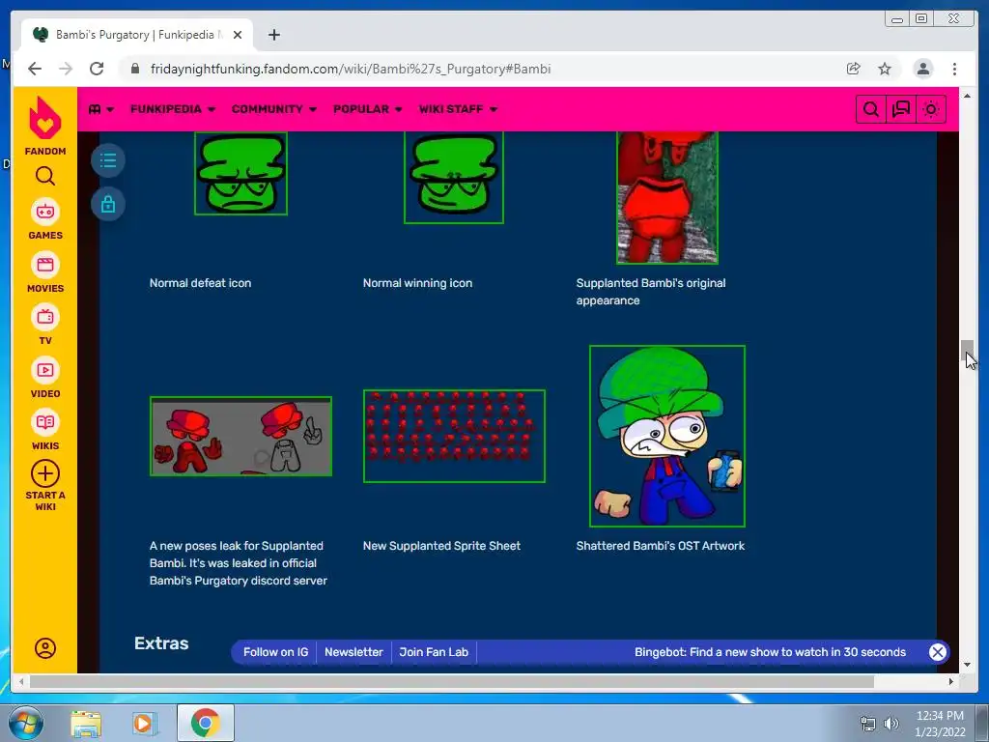Click the vertical scrollbar down arrow

[x=968, y=665]
